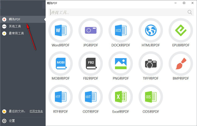The height and width of the screenshot is (126, 197).
Task: Click the 'ODT轉PDF' label text
Action: point(91,111)
